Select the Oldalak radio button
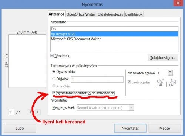Image resolution: width=185 pixels, height=136 pixels. (x=54, y=79)
